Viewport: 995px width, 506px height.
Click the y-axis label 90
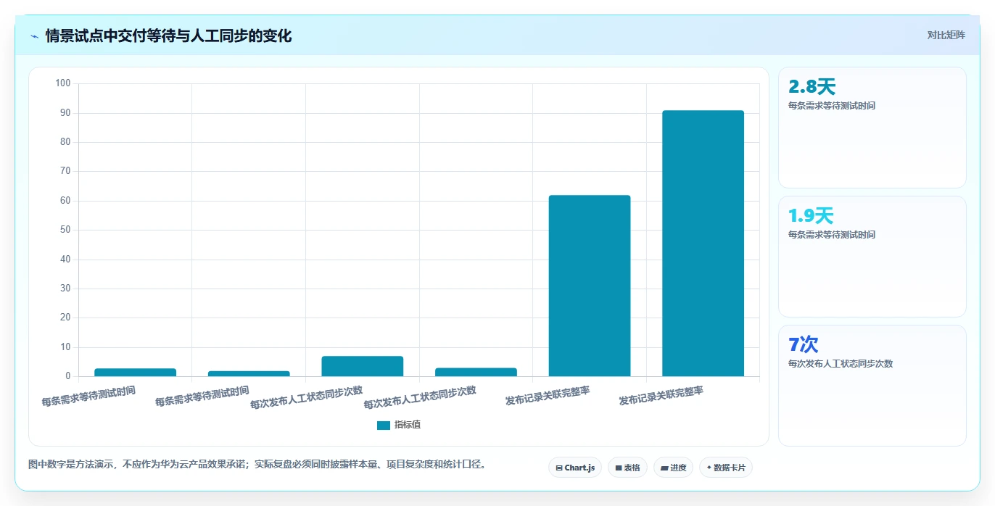(x=65, y=113)
